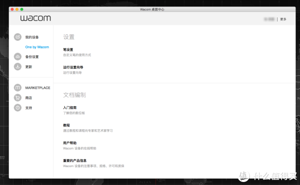The image size is (300, 185).
Task: Click the 自定义笔的使用方式 description text
Action: (77, 55)
